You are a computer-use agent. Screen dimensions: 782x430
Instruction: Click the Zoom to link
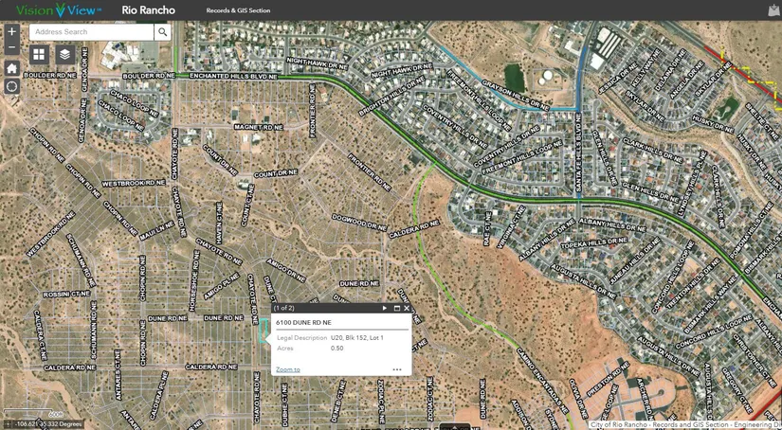coord(287,369)
